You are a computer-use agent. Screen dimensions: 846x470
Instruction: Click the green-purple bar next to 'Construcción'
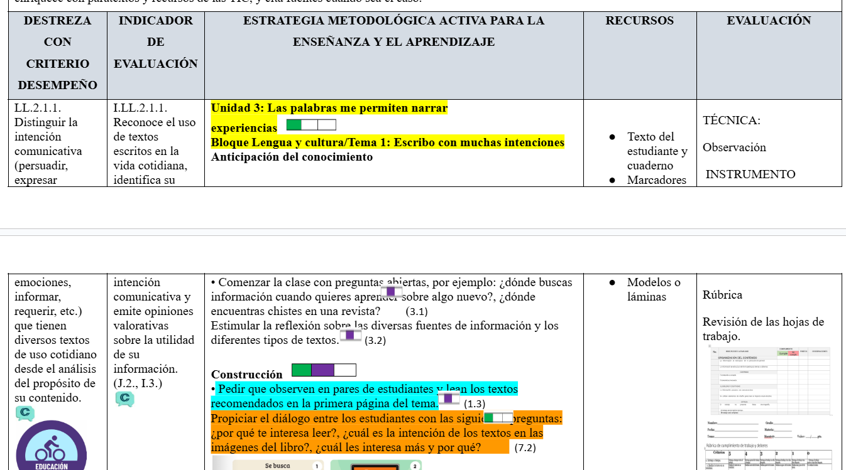click(x=324, y=370)
